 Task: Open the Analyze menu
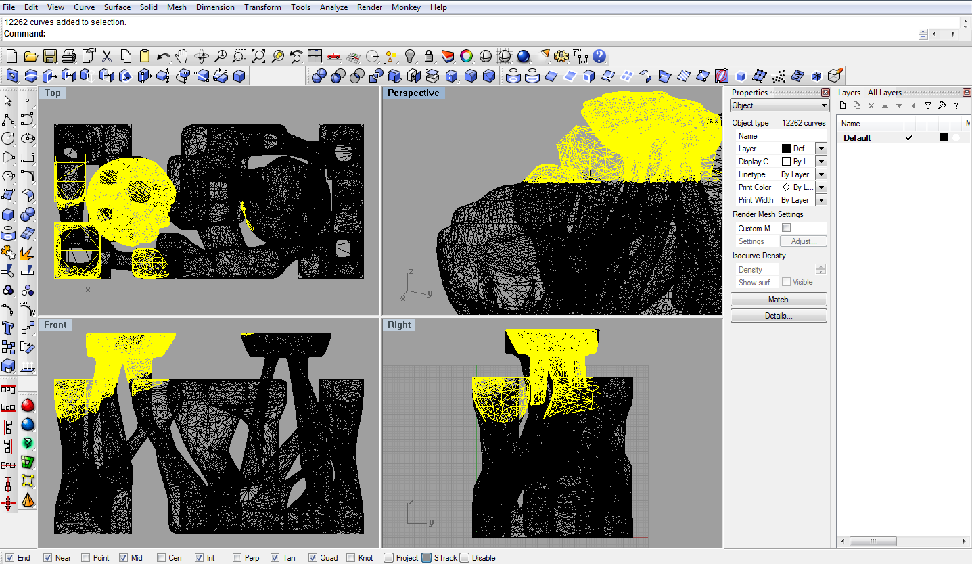coord(333,7)
